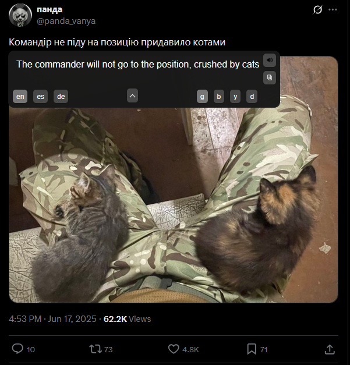350x365 pixels.
Task: Switch translation language to 'es'
Action: [x=41, y=97]
